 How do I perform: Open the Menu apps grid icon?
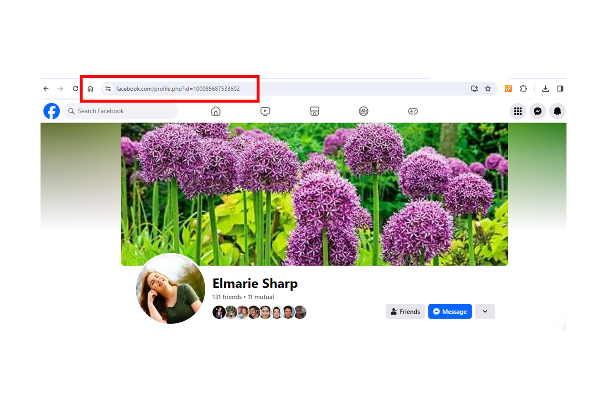[x=518, y=111]
